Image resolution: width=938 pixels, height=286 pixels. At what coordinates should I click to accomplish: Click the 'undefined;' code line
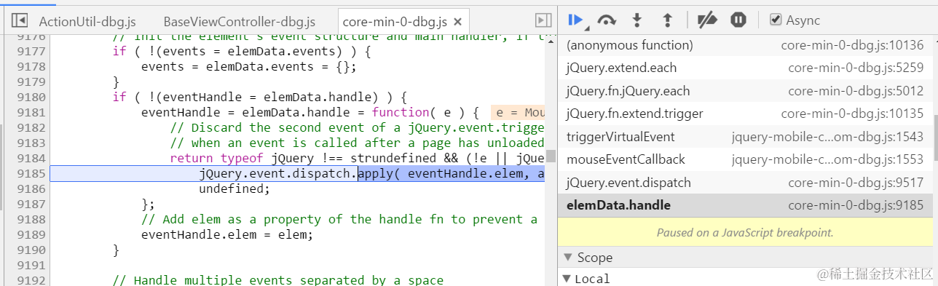(234, 188)
